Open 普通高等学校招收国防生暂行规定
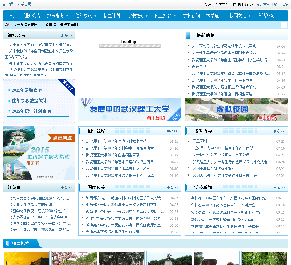The height and width of the screenshot is (265, 291). click(113, 232)
